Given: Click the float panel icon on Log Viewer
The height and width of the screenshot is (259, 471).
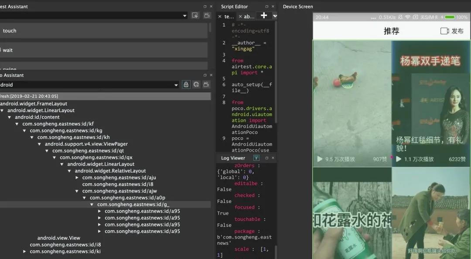Looking at the screenshot, I should (268, 158).
